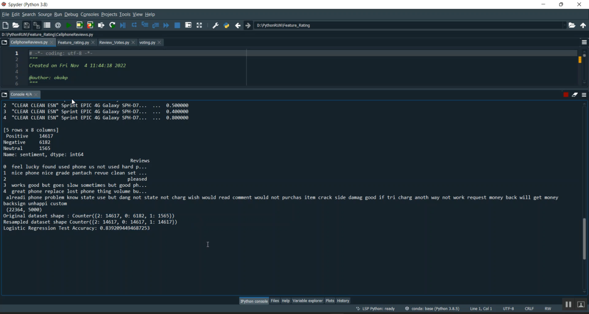This screenshot has width=589, height=314.
Task: Click the LSP Python ready status
Action: pyautogui.click(x=375, y=309)
